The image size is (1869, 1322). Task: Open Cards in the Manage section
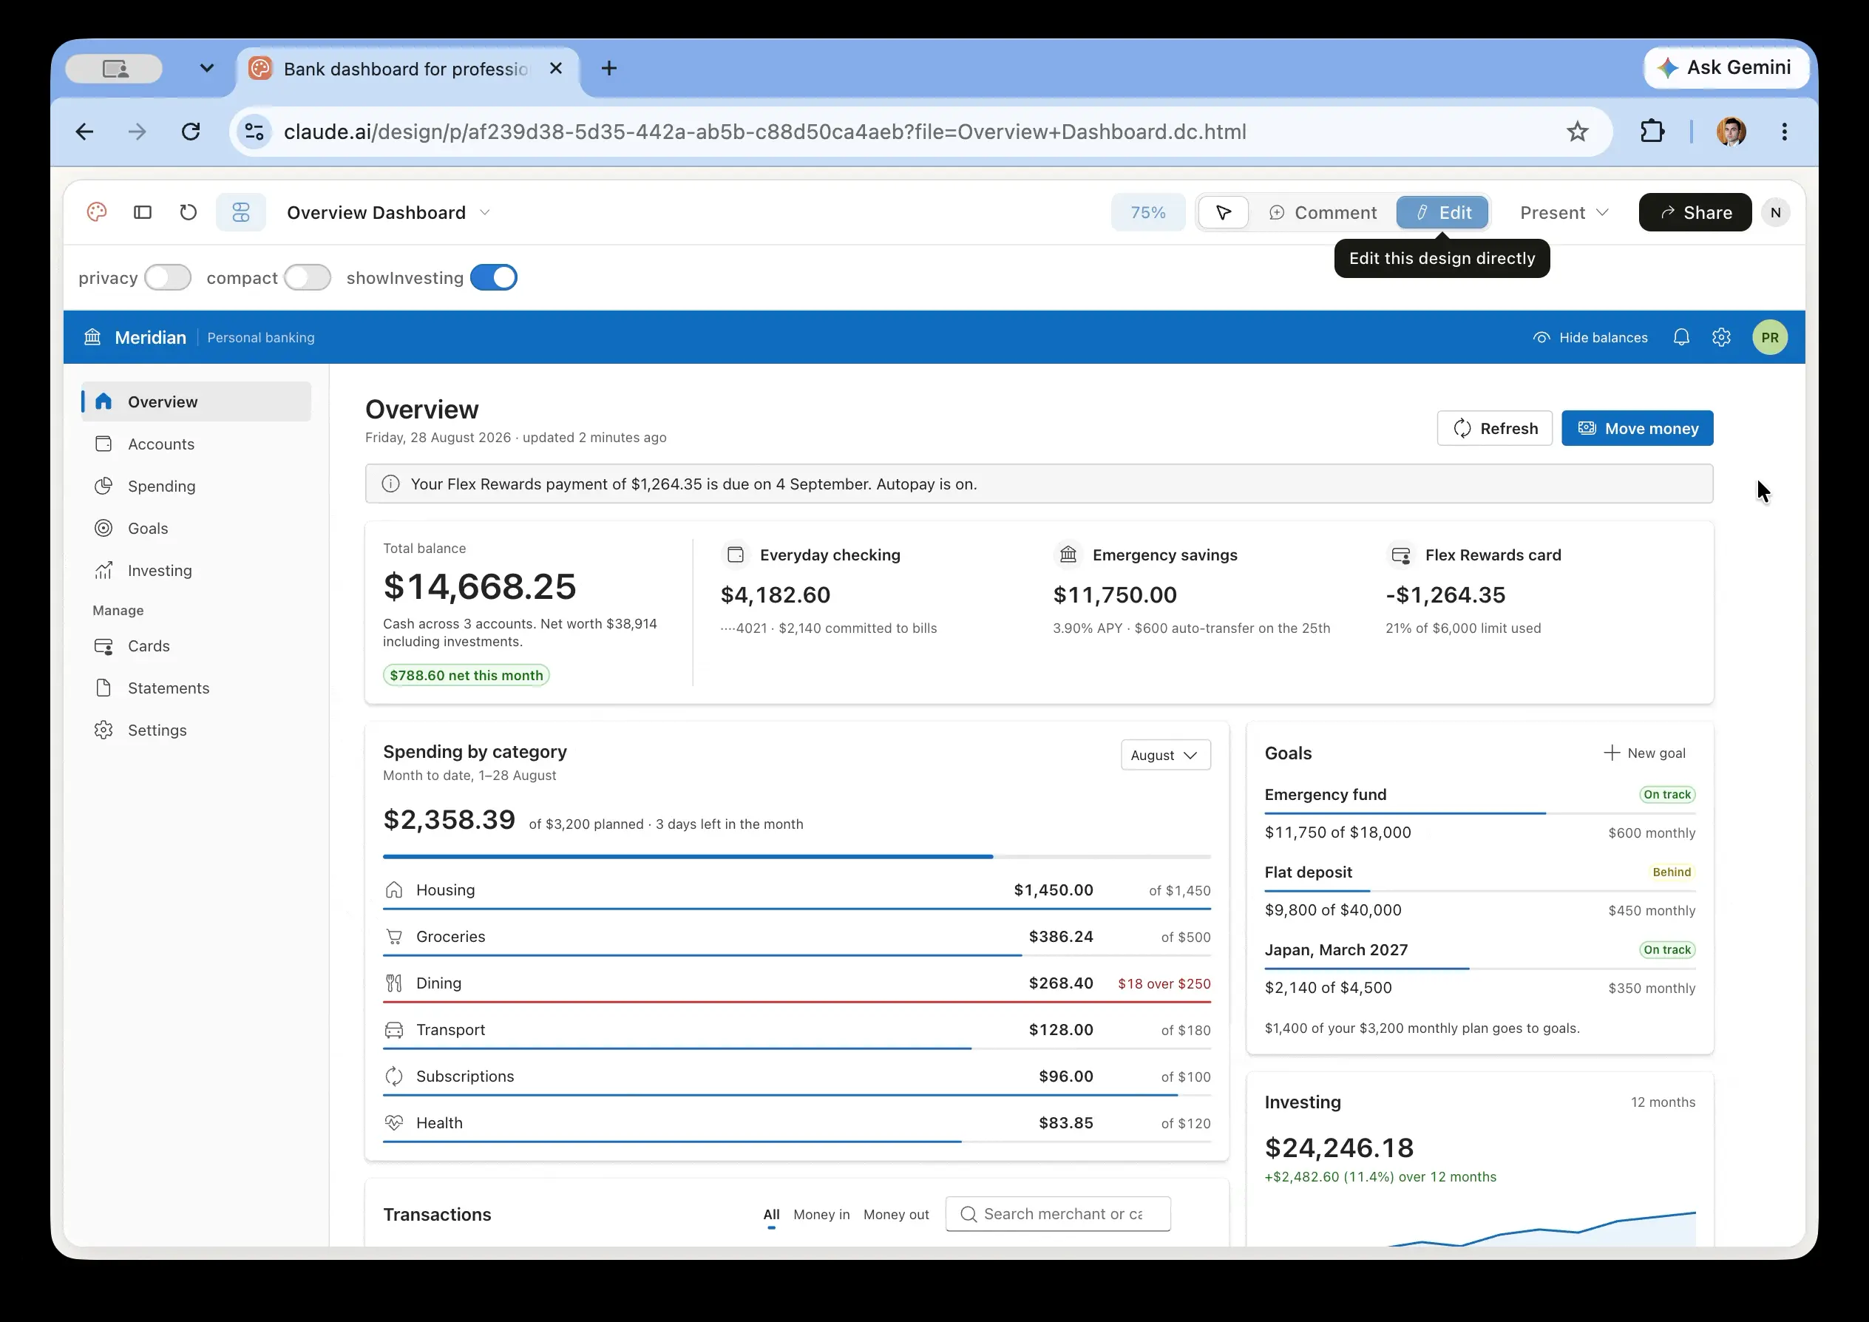(x=196, y=645)
